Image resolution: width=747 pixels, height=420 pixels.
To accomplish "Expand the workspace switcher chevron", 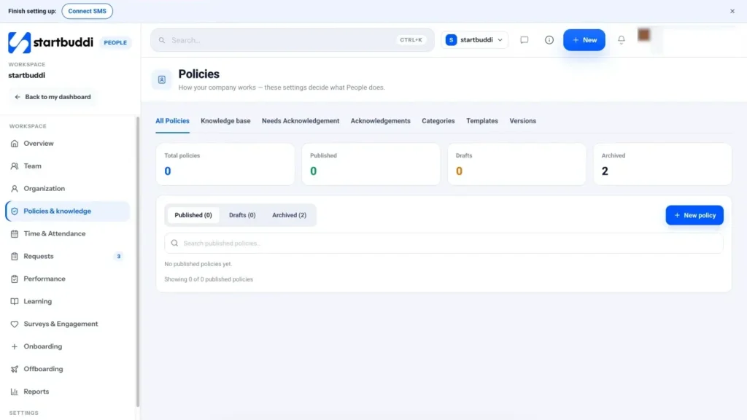I will point(500,40).
